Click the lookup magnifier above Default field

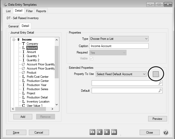(x=160, y=83)
